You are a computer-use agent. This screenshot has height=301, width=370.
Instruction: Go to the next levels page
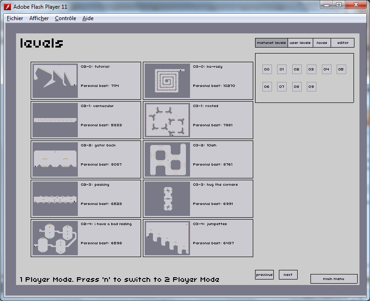(x=288, y=275)
